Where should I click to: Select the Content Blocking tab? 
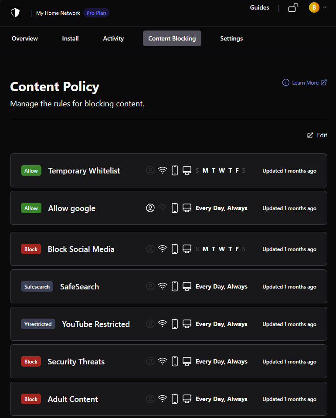172,38
